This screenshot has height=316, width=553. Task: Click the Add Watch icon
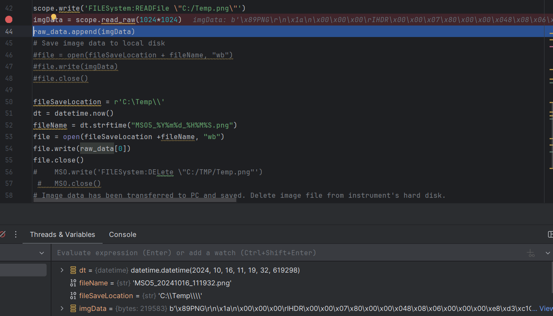tap(531, 253)
